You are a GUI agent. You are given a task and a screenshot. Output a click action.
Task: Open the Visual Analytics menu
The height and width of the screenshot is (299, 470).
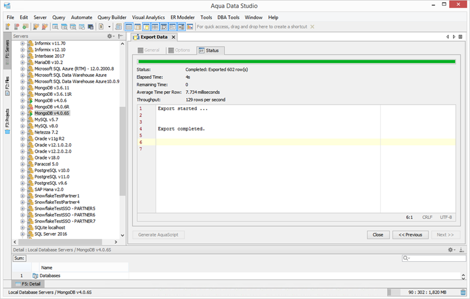pos(148,17)
